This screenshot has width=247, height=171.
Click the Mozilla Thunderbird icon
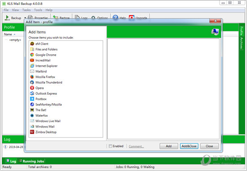click(32, 82)
